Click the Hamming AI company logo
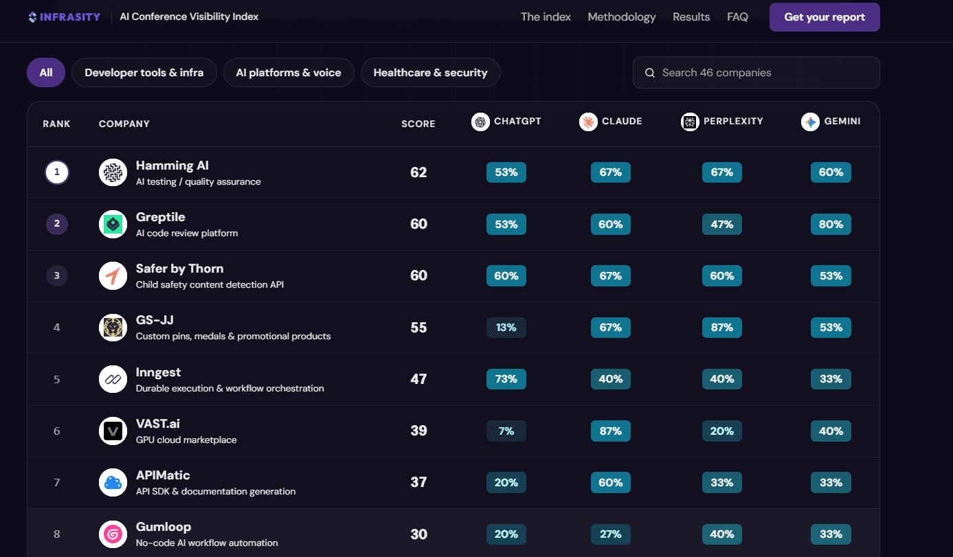Viewport: 953px width, 557px height. (x=113, y=172)
